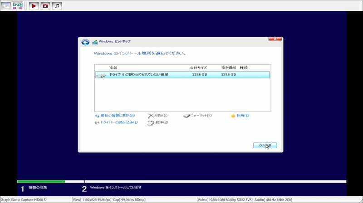Screen dimensions: 363x203
Task: Start recording with the red play button
Action: (34, 6)
